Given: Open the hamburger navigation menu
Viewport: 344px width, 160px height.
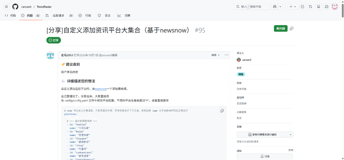Looking at the screenshot, I should 6,6.
